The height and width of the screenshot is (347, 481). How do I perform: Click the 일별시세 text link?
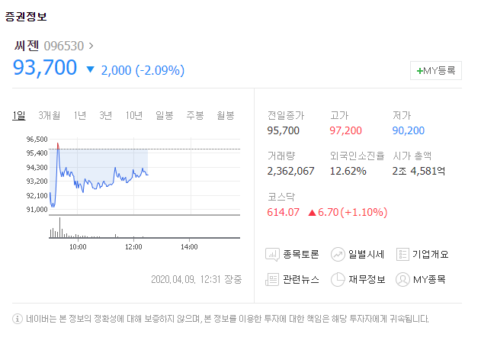point(366,255)
